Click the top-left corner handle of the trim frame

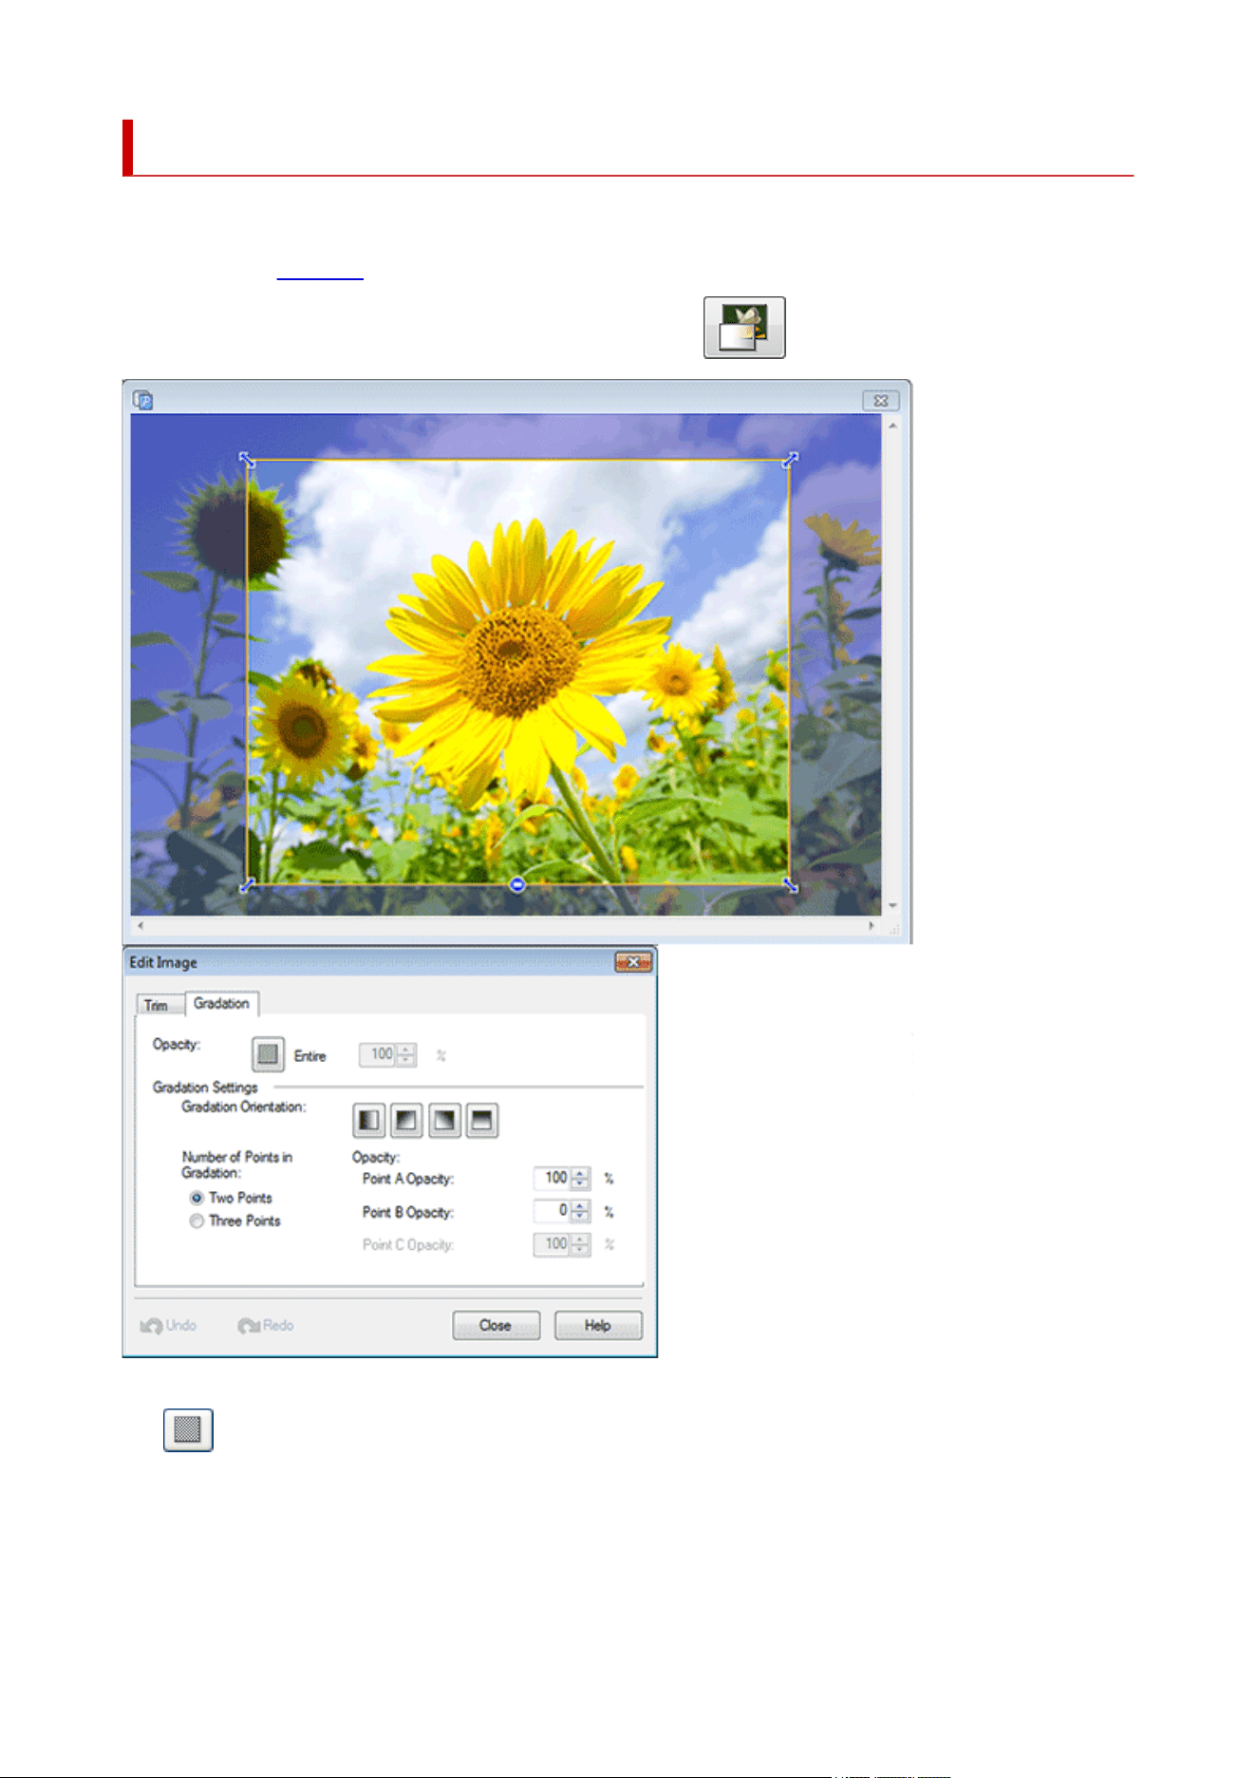247,460
